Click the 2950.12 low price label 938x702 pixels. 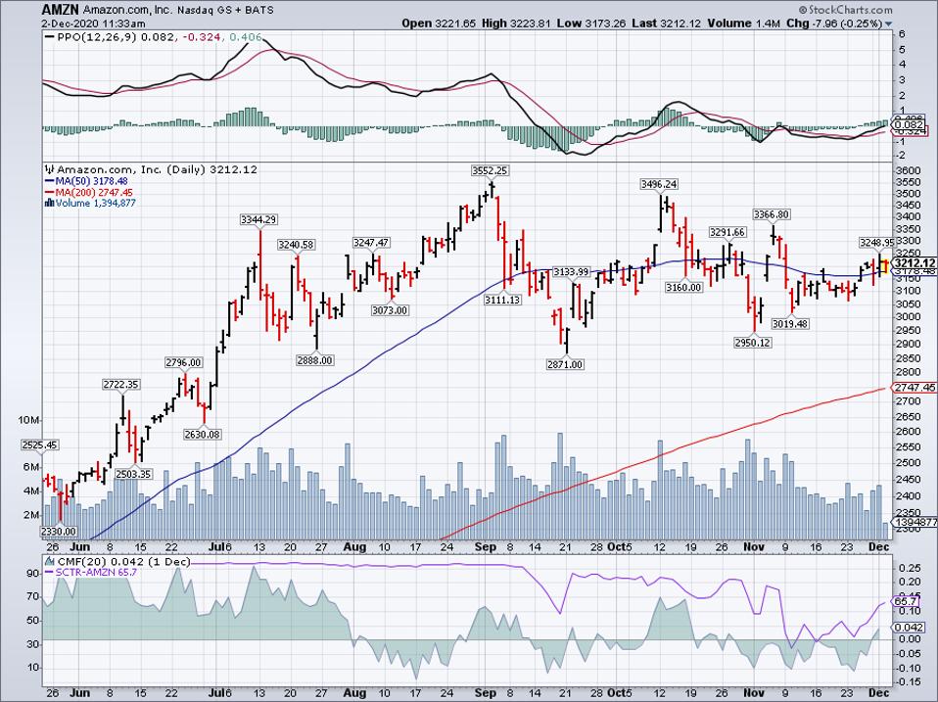[x=753, y=343]
